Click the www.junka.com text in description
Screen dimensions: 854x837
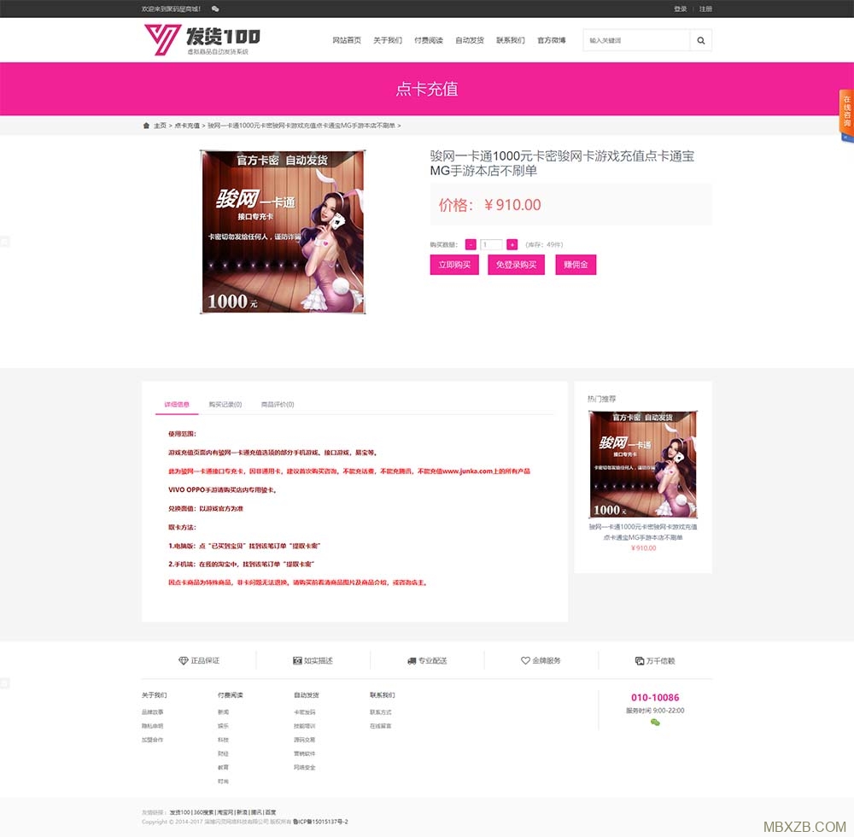[468, 471]
